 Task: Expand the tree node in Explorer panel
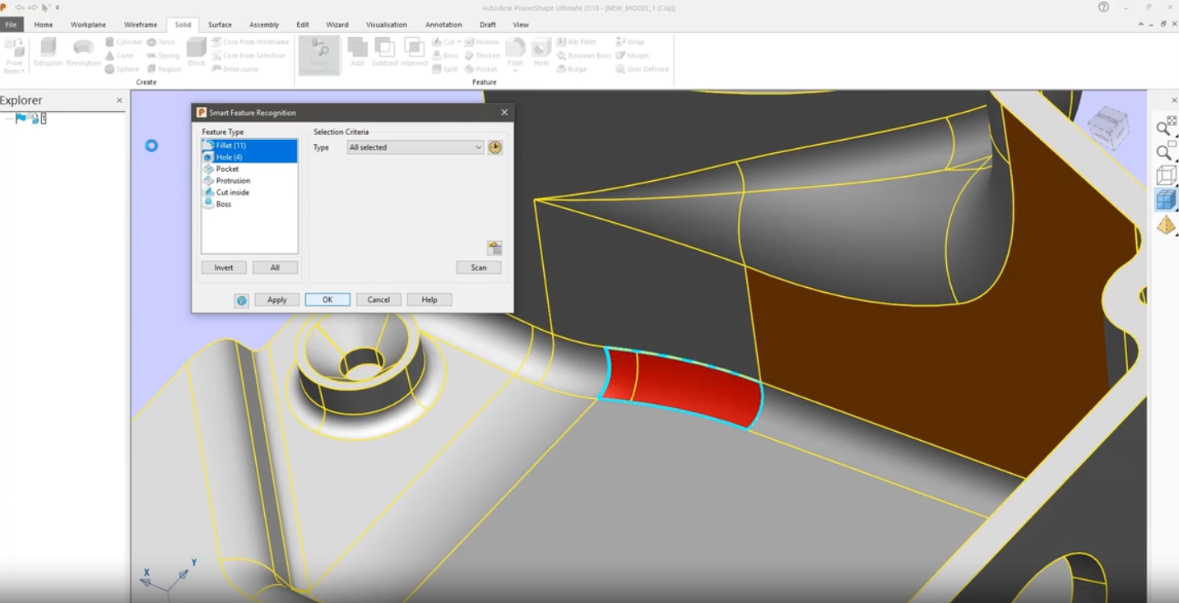[8, 118]
